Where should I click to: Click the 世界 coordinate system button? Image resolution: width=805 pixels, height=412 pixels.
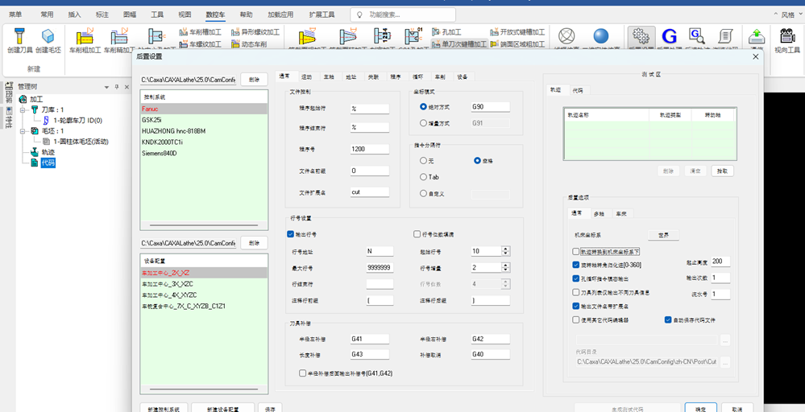coord(662,235)
